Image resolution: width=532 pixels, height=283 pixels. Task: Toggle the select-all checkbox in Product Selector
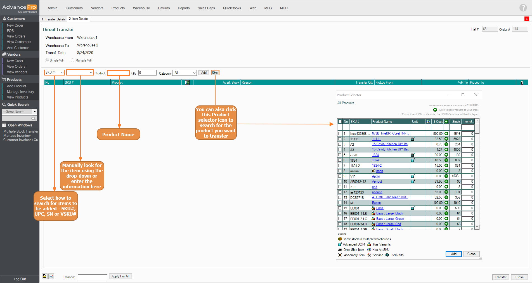click(340, 122)
